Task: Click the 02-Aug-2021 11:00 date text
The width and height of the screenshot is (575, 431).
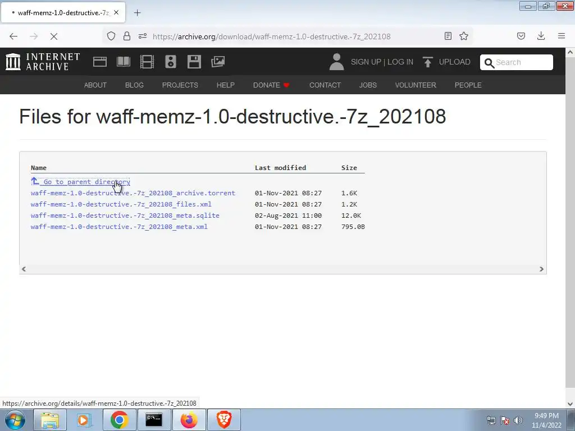Action: point(288,215)
